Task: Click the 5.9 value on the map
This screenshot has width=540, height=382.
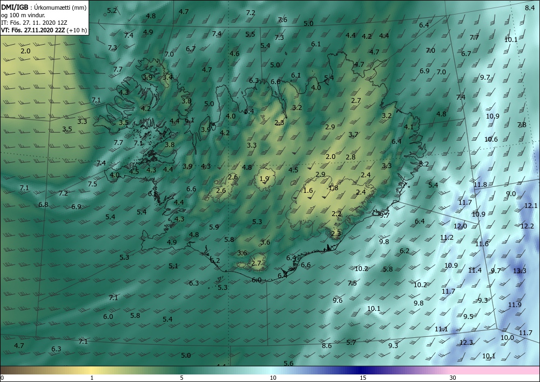Action: click(x=214, y=227)
